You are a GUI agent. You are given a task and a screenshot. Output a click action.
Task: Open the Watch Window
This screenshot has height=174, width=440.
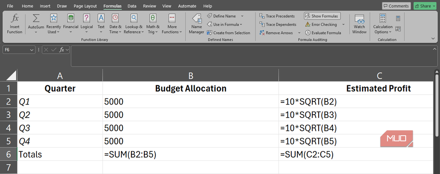(x=359, y=24)
